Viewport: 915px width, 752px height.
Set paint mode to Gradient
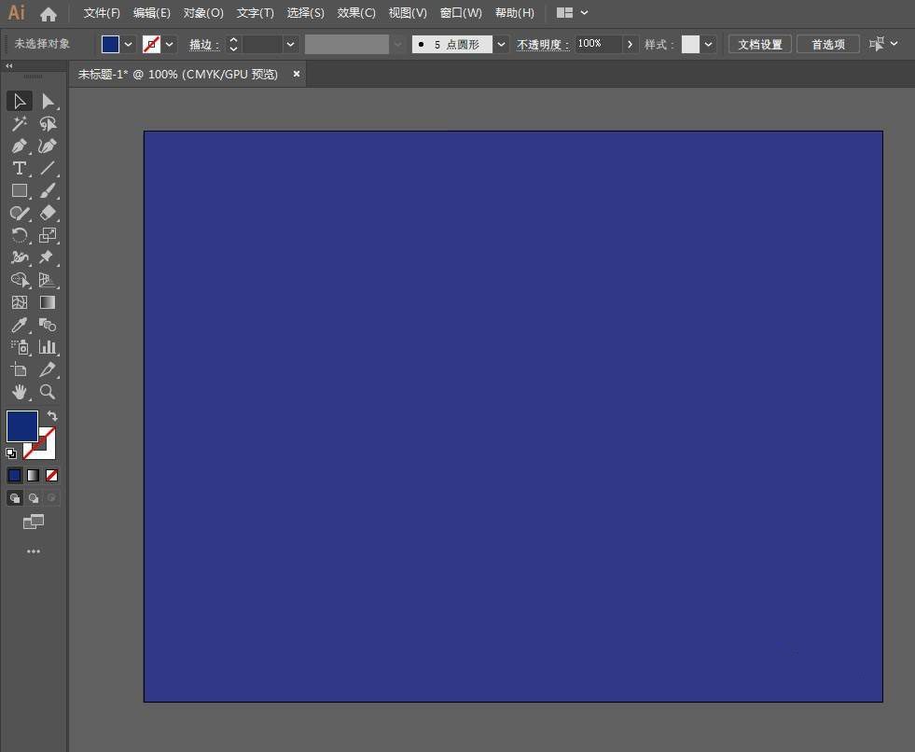34,475
